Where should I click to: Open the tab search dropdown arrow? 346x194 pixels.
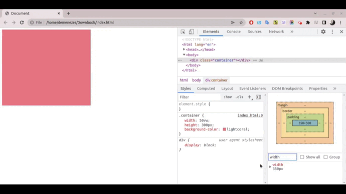point(315,13)
